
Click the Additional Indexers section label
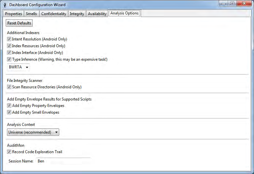[x=23, y=33]
